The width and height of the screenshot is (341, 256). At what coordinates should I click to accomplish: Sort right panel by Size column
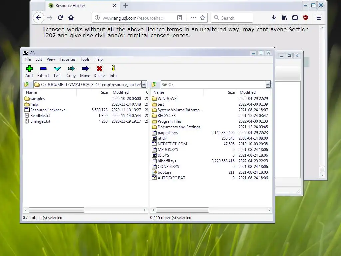click(x=220, y=92)
